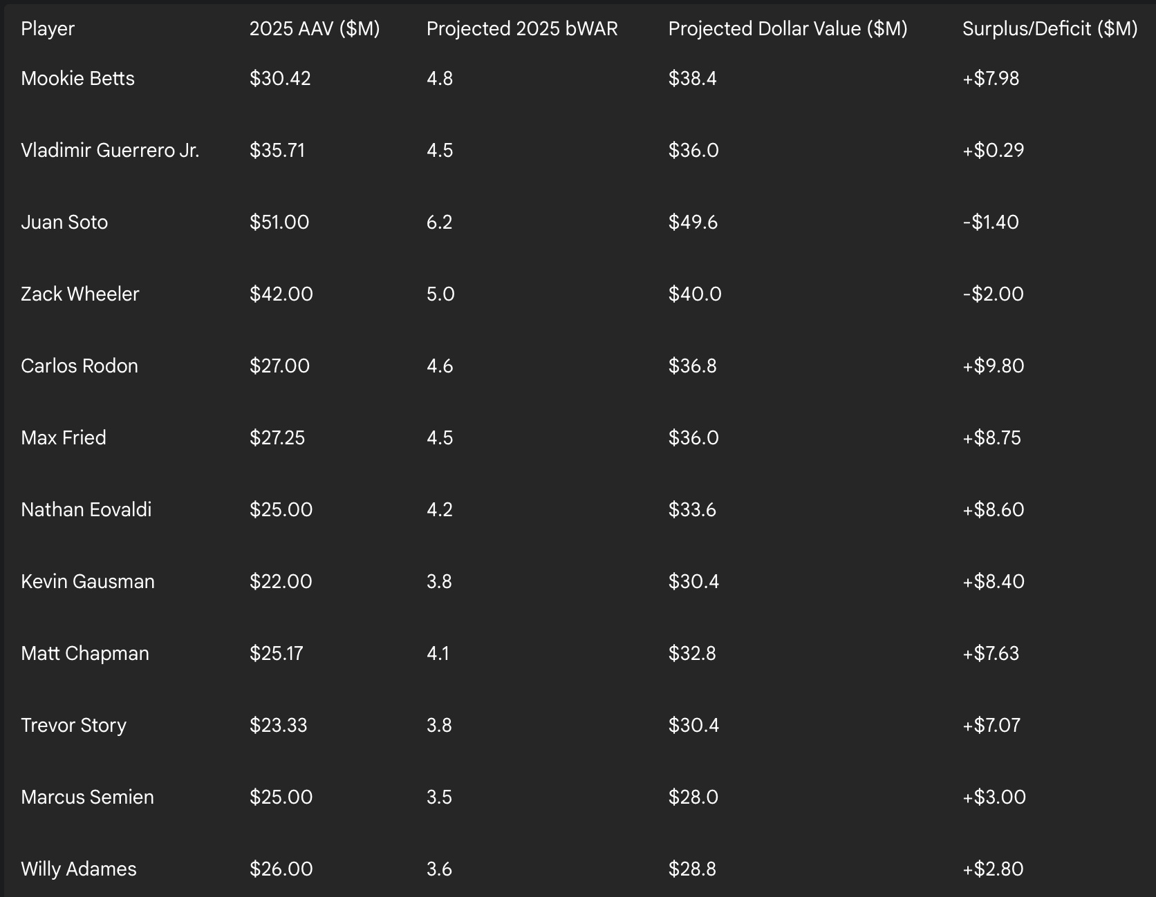Select the Carlos Rodon name cell

(x=80, y=366)
